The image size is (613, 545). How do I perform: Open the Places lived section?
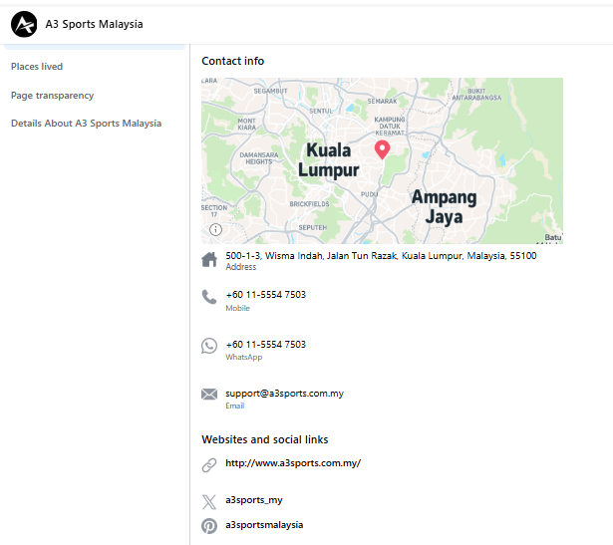(37, 67)
